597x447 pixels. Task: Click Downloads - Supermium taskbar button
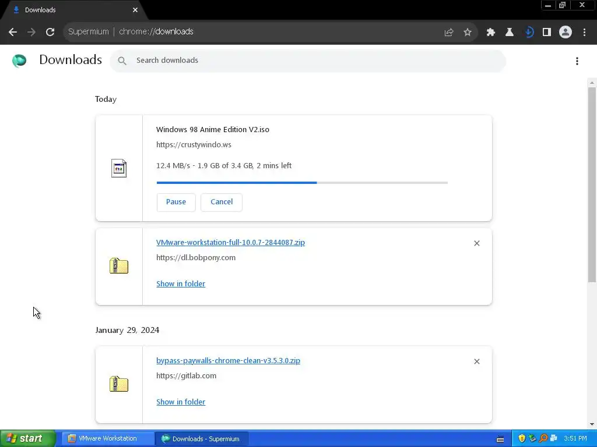[x=202, y=439]
